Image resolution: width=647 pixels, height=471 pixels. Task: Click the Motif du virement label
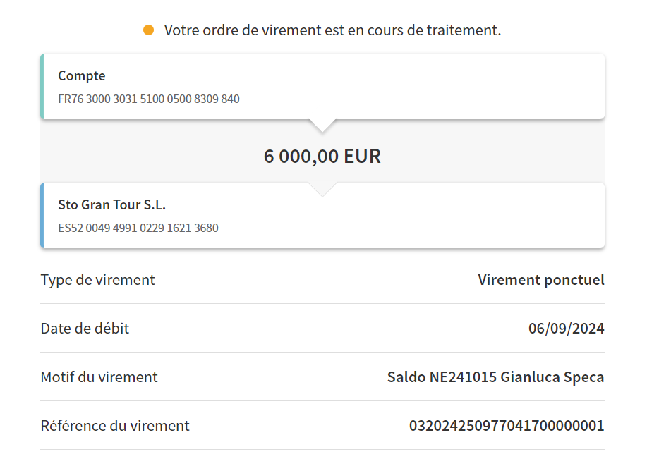click(99, 377)
